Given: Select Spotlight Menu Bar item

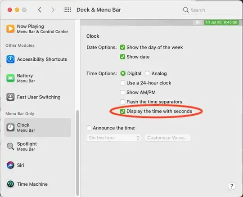Looking at the screenshot, I should tap(37, 146).
